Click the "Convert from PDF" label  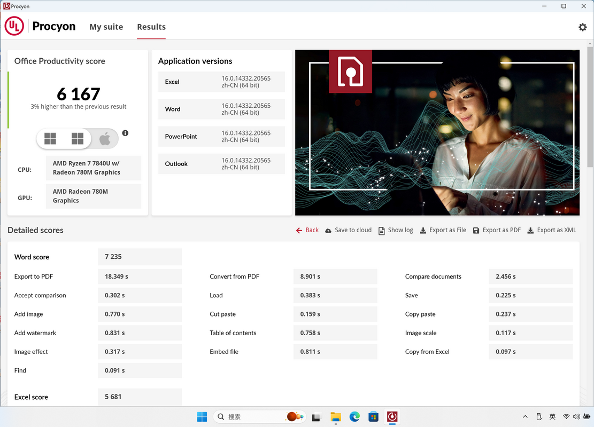235,276
